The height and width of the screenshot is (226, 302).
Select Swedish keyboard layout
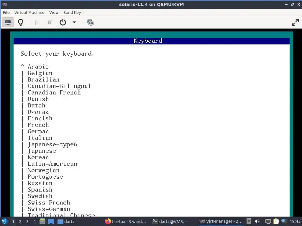click(x=40, y=196)
